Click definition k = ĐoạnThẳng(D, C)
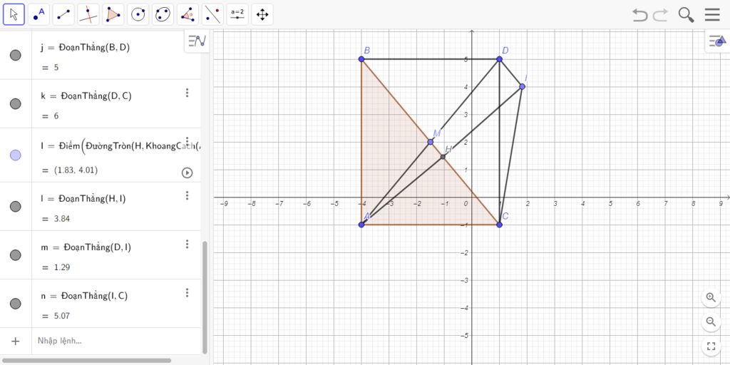730x365 pixels. [86, 96]
